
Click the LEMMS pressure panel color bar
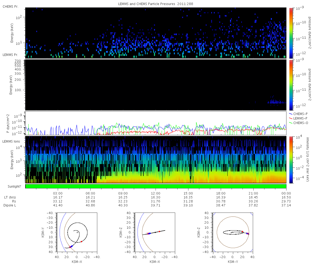[x=291, y=85]
